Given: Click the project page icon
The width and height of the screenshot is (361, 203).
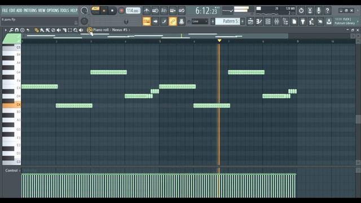Looking at the screenshot, I should (x=294, y=21).
